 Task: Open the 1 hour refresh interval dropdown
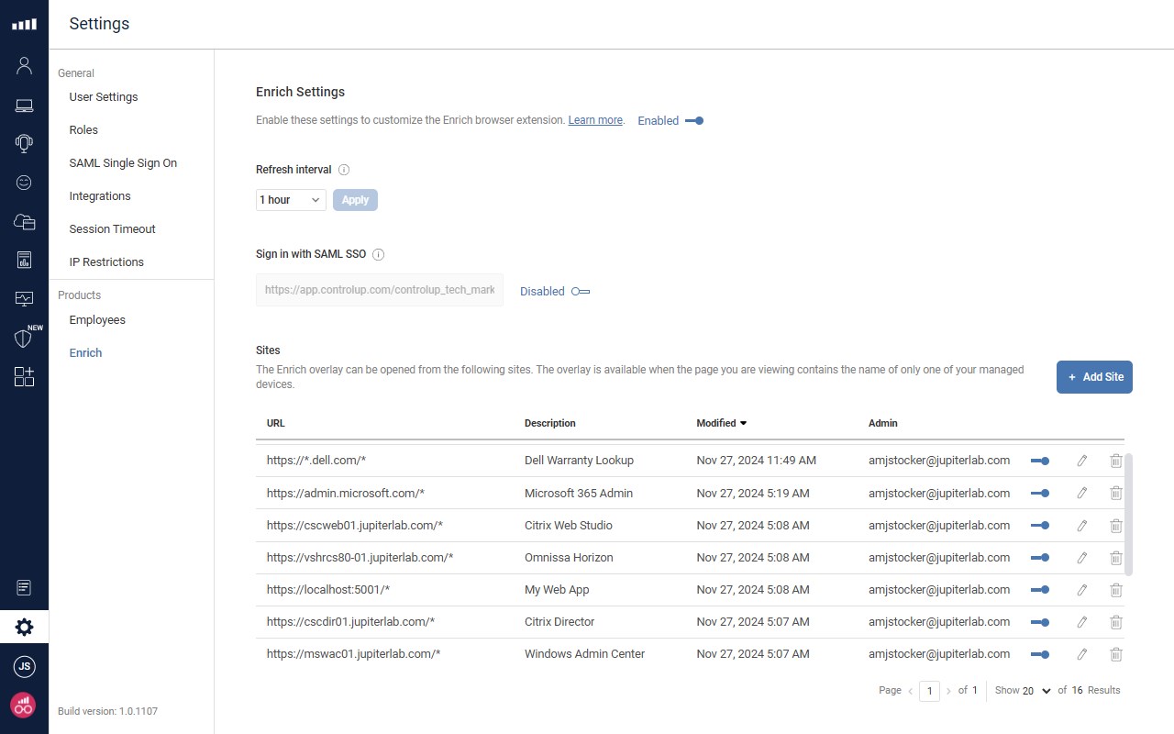[x=291, y=200]
